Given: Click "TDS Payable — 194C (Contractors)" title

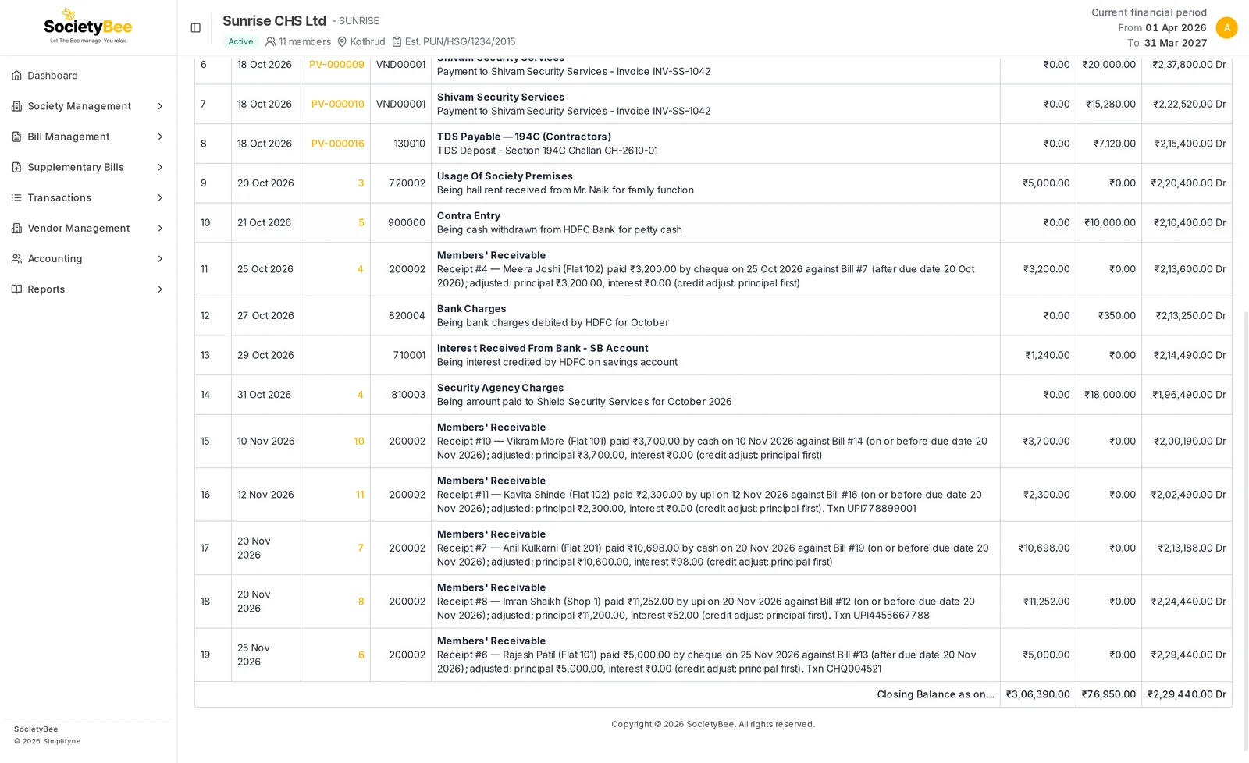Looking at the screenshot, I should click(x=524, y=137).
